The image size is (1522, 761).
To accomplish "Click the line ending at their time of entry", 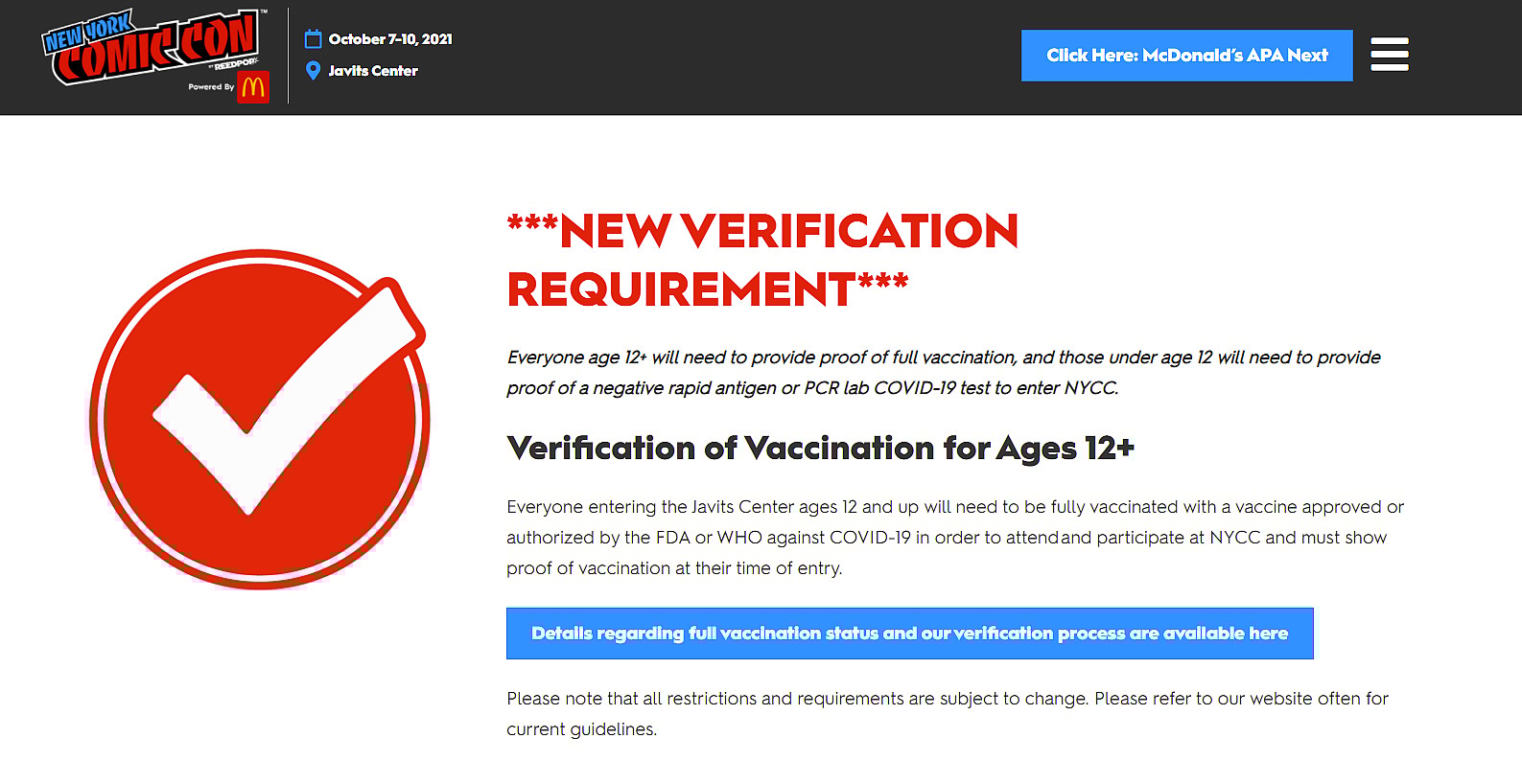I will tap(674, 568).
